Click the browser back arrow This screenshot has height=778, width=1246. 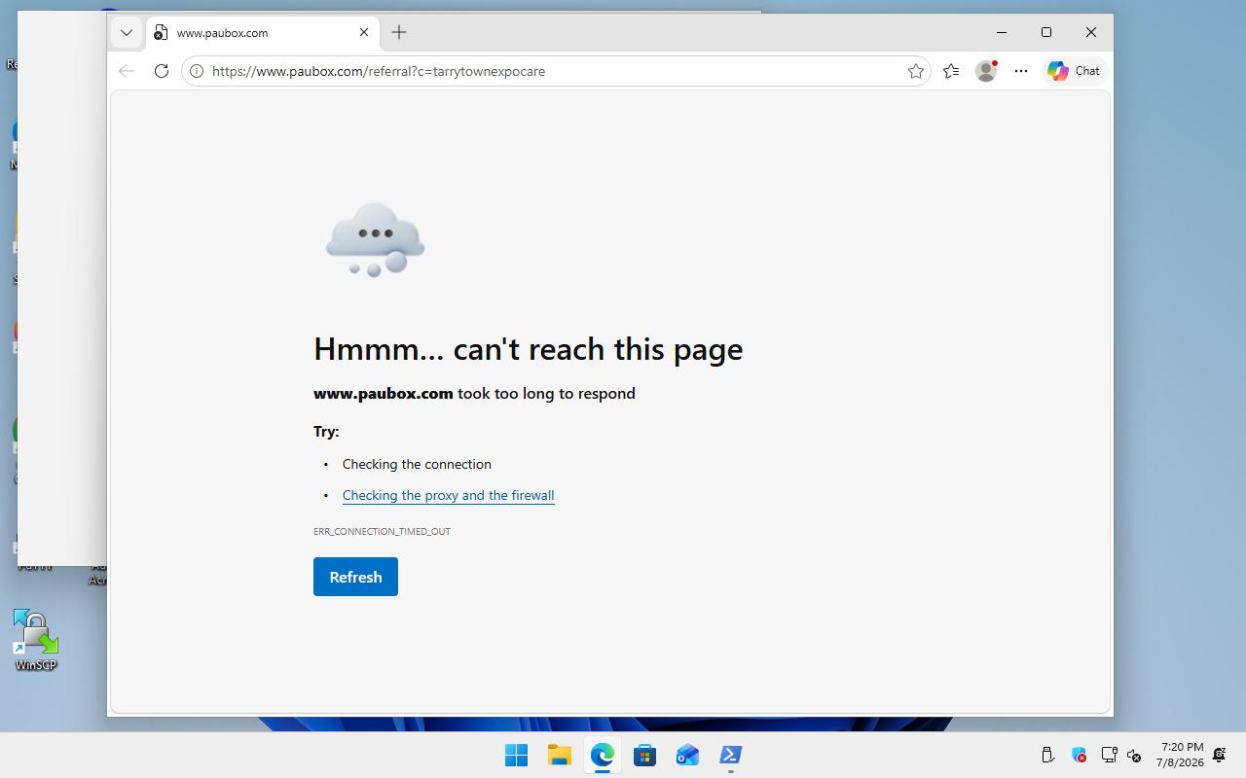click(127, 71)
